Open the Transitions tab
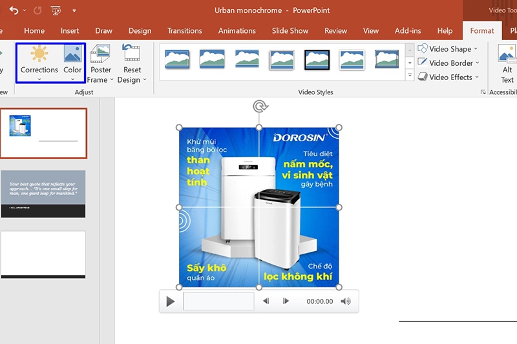 pyautogui.click(x=185, y=30)
